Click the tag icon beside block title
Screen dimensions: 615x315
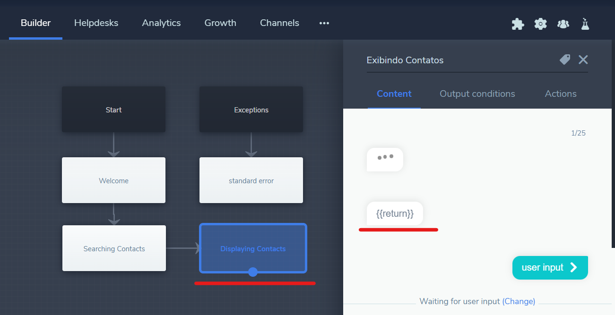click(565, 60)
